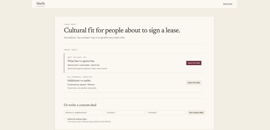Select the Wine bar vs sports bar title
This screenshot has height=130, width=270.
pyautogui.click(x=81, y=61)
